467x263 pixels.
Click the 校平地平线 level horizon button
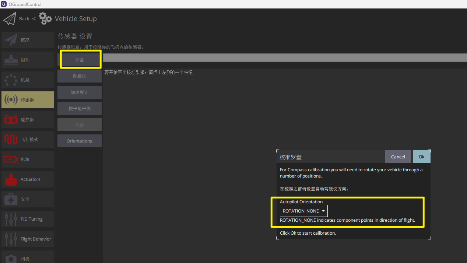pos(80,109)
